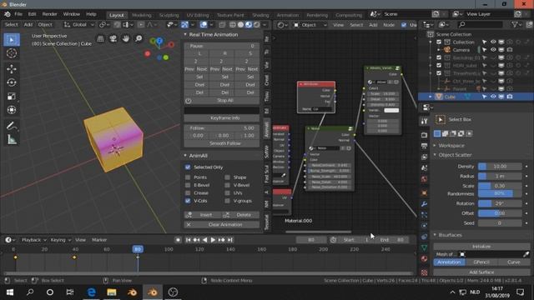534x300 pixels.
Task: Open Global transform orientation dropdown
Action: click(79, 25)
